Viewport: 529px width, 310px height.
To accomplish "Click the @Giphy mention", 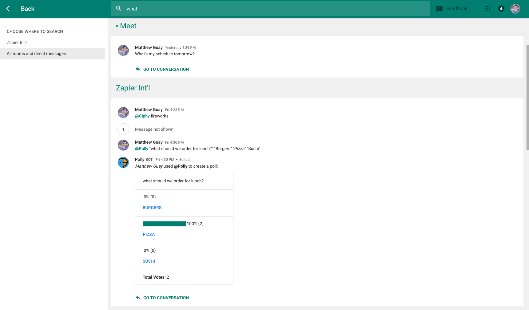I will pos(142,116).
